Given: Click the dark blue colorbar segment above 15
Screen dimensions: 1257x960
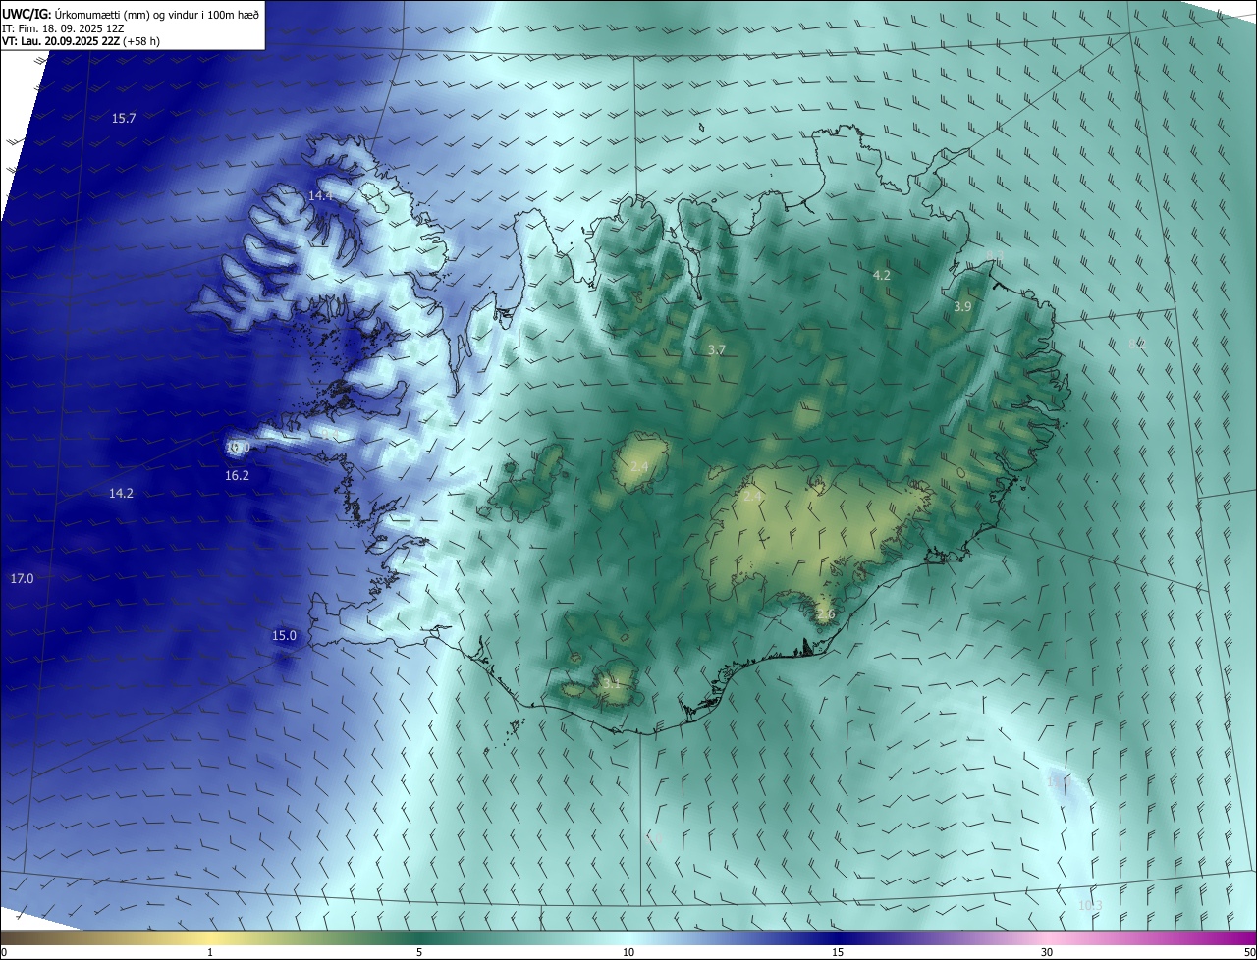Looking at the screenshot, I should tap(838, 937).
